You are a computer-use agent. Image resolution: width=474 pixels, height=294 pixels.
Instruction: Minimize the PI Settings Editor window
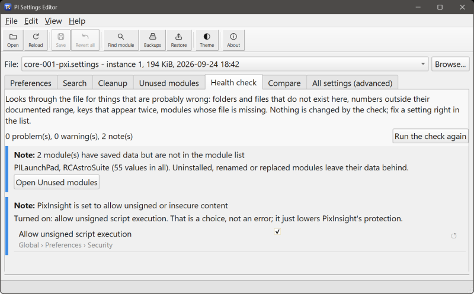pos(418,7)
